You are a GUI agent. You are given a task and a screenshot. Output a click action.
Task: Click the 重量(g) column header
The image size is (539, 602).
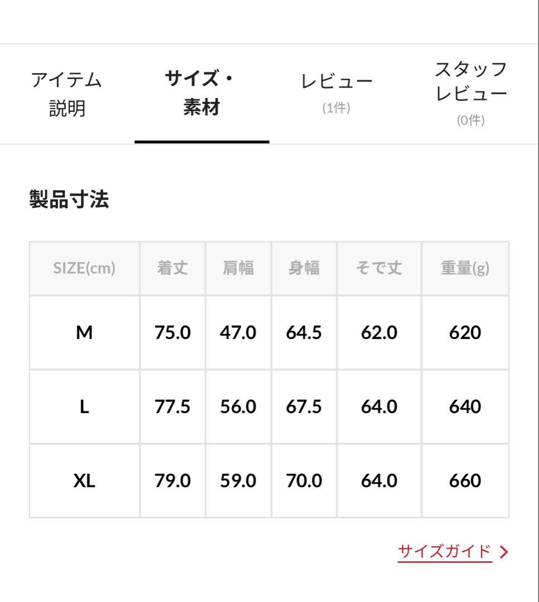464,268
